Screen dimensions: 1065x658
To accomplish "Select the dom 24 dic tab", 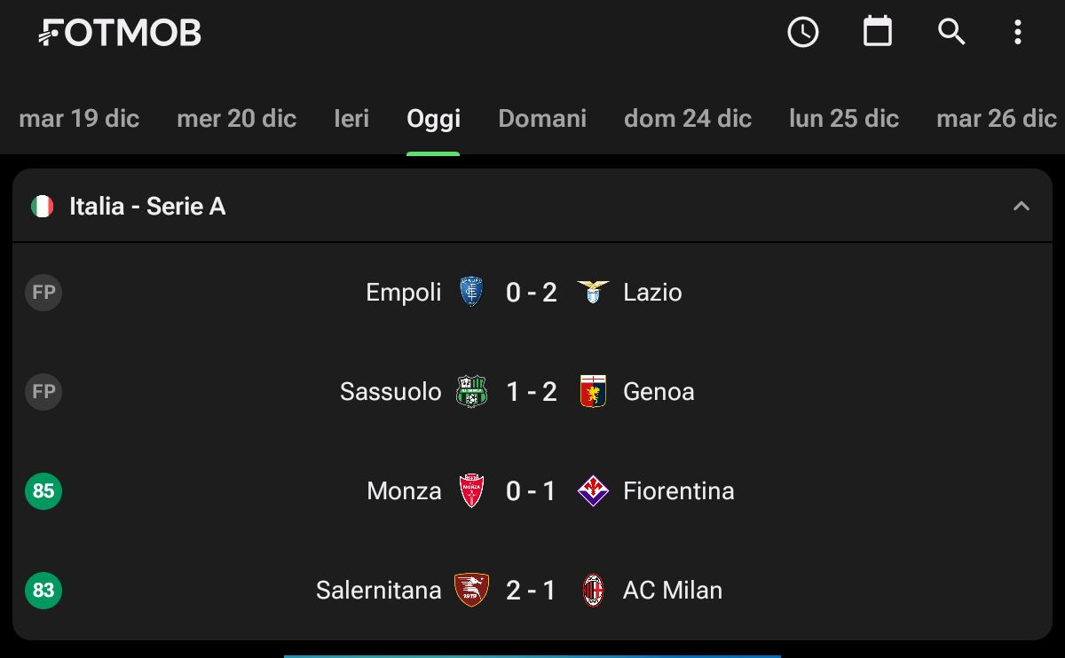I will coord(688,119).
